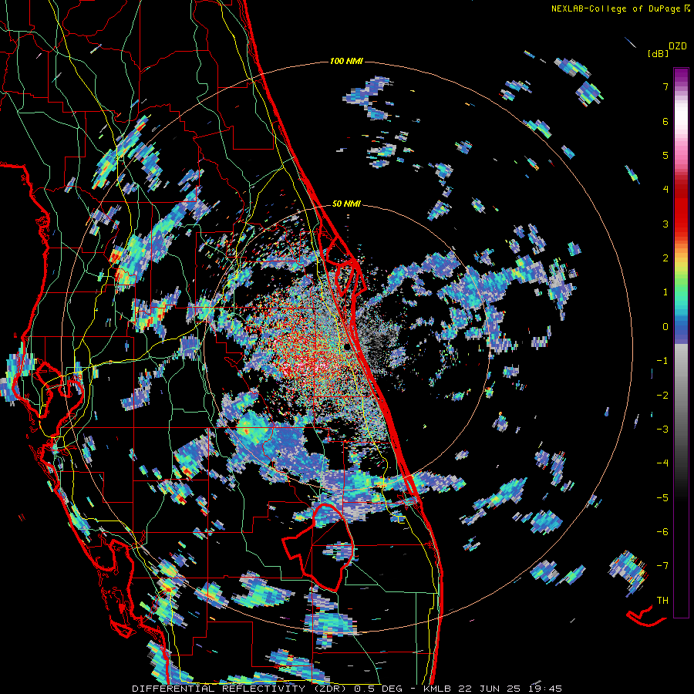Click the 7 value on the colorbar scale
This screenshot has width=694, height=694.
665,86
